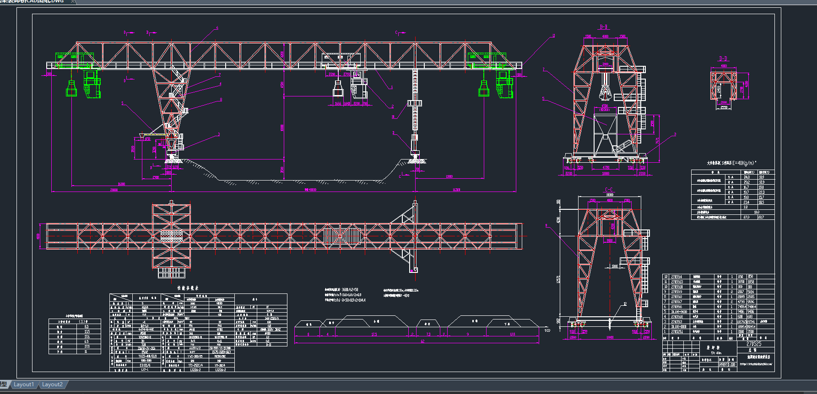Open the Layout2 tab
Image resolution: width=817 pixels, height=394 pixels.
pyautogui.click(x=52, y=384)
